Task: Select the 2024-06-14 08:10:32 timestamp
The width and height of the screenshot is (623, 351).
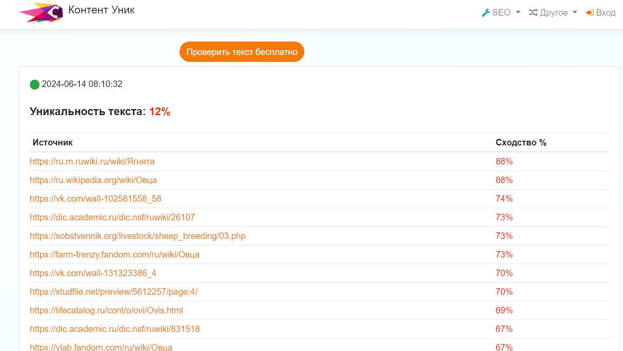Action: pyautogui.click(x=82, y=84)
